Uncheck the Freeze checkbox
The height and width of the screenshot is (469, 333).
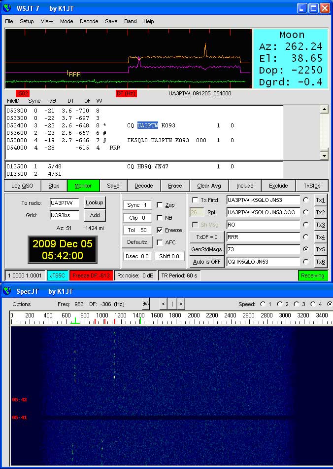(160, 230)
